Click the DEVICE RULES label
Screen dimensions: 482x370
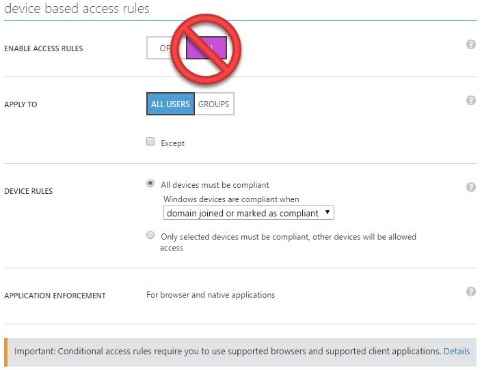point(28,191)
